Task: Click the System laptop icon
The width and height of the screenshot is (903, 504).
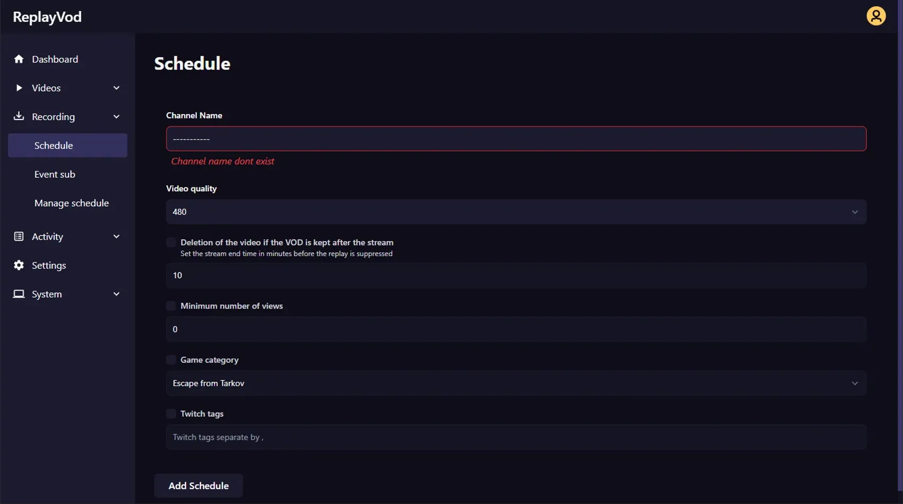Action: (19, 294)
